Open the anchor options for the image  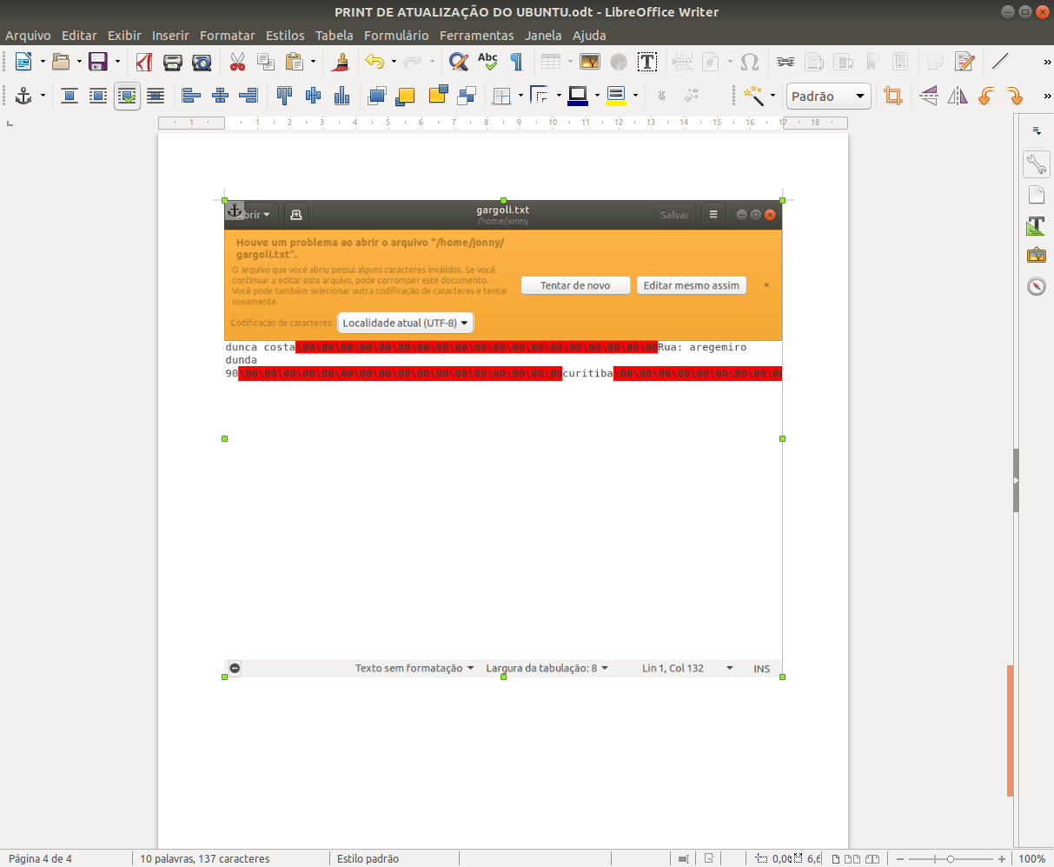pos(23,96)
